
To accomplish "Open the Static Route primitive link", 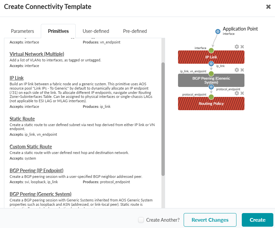I will pos(22,118).
